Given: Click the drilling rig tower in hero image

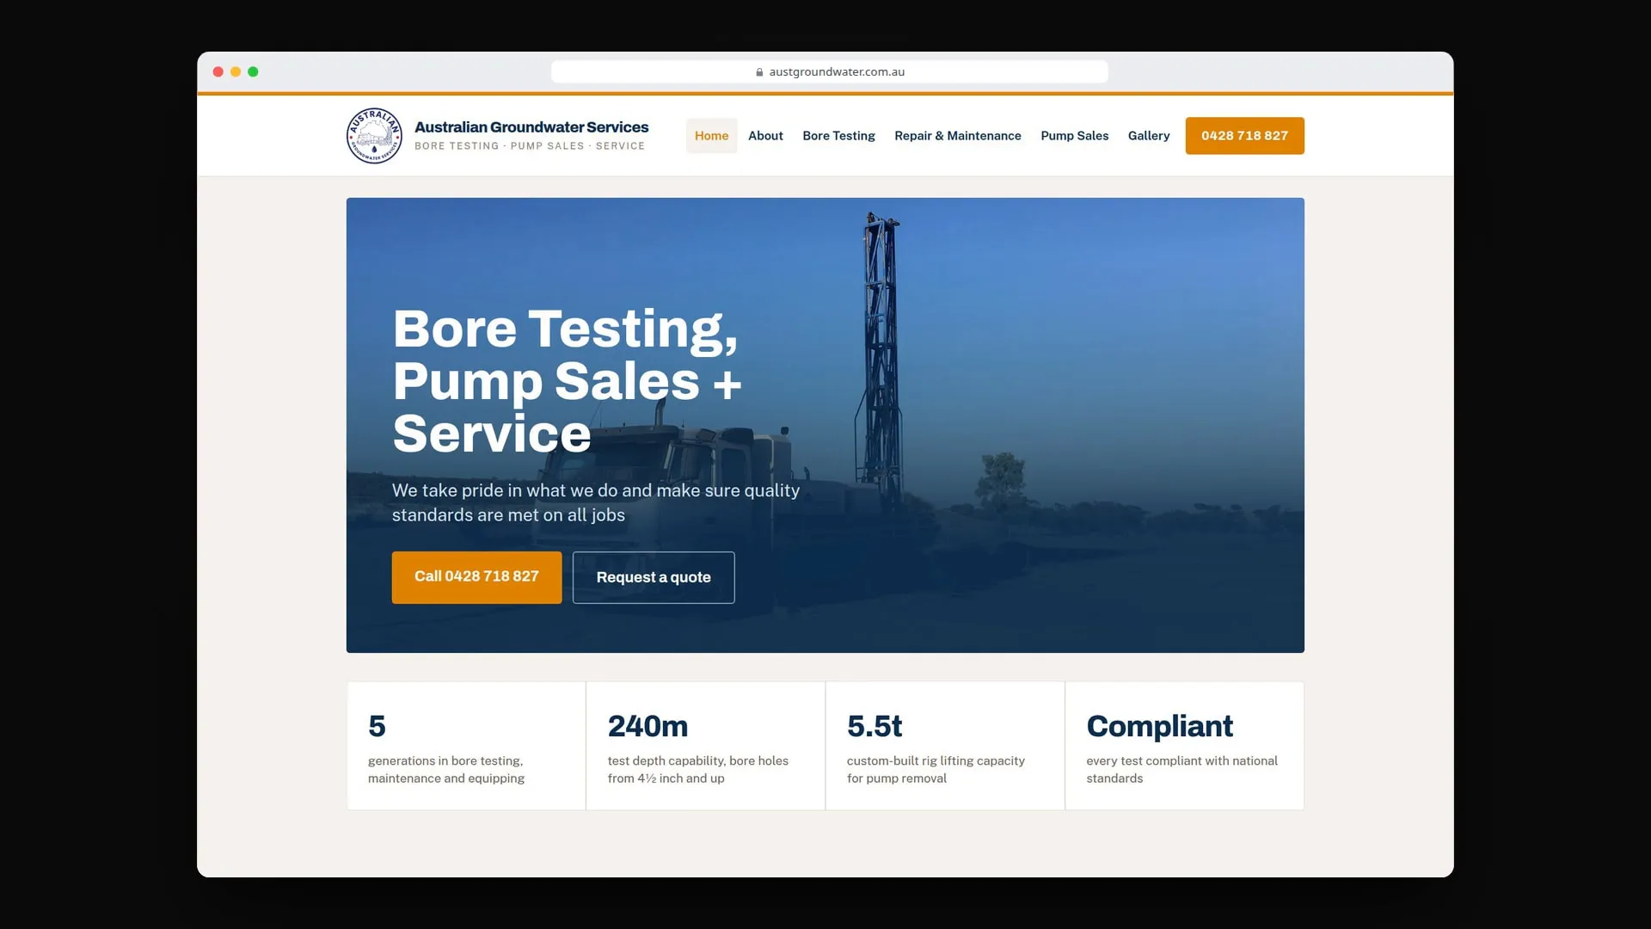Looking at the screenshot, I should (x=879, y=361).
